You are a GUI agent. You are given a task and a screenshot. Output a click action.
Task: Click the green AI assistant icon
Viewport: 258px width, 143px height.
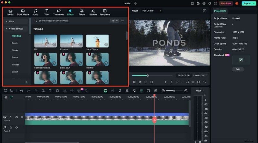coord(105,91)
